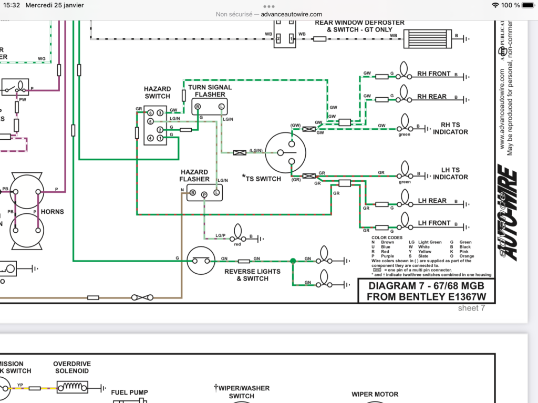The image size is (538, 403).
Task: Tap the Wi-Fi status icon
Action: pos(495,5)
